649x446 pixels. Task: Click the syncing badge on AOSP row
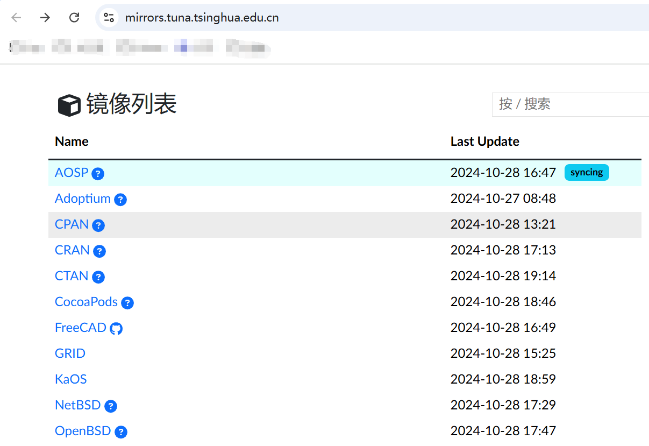(587, 172)
